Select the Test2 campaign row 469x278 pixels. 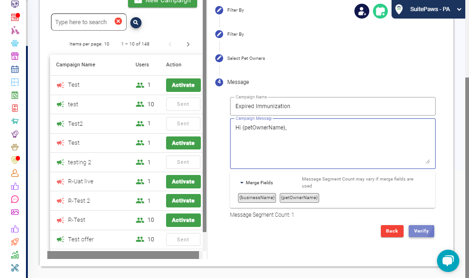[126, 123]
